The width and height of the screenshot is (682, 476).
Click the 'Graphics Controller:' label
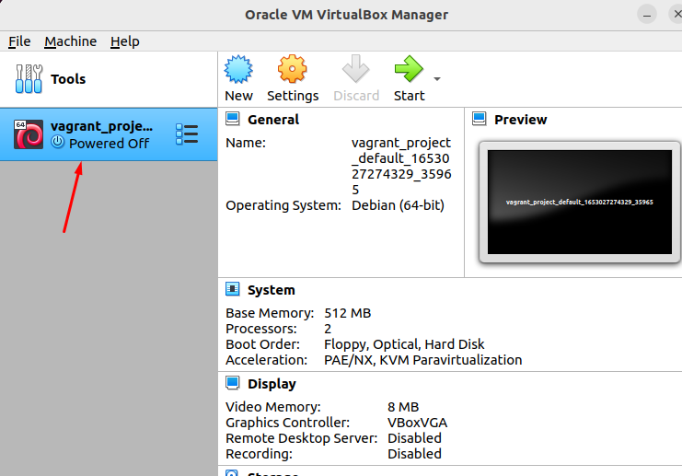click(287, 423)
